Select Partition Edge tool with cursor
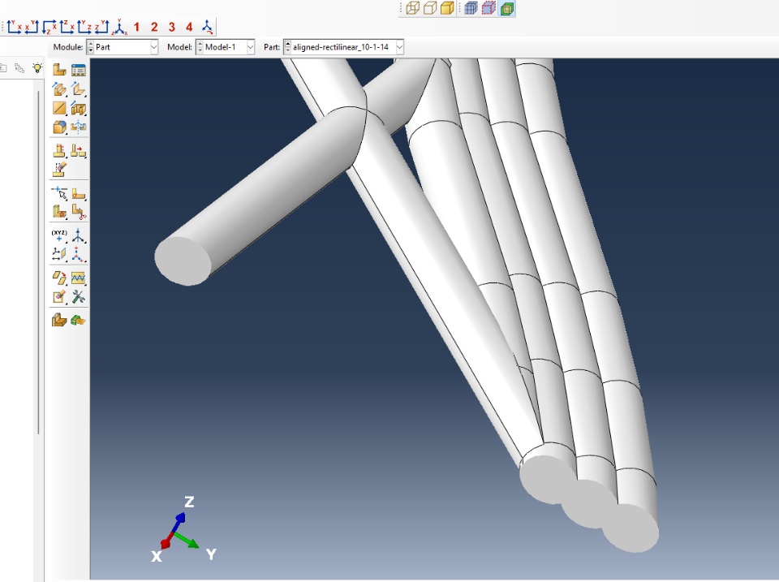Viewport: 779px width, 582px height. [x=59, y=193]
